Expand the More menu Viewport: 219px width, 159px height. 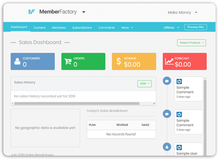127,28
